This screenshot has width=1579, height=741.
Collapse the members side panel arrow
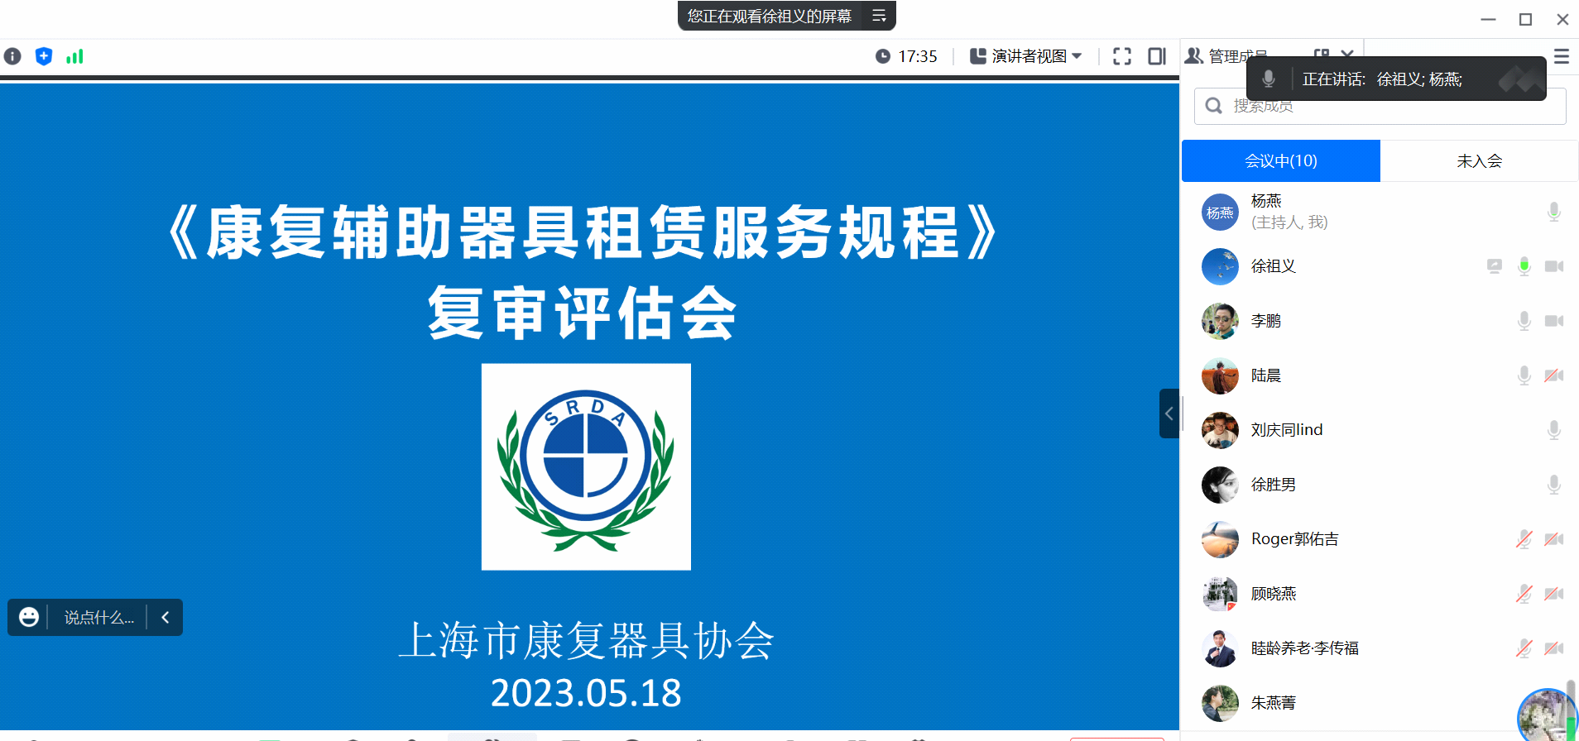1169,414
